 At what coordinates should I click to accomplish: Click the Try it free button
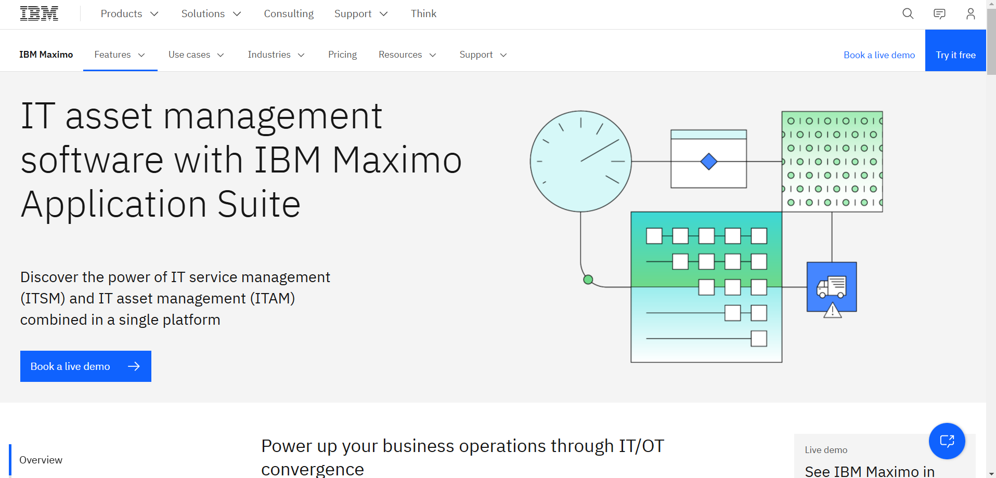tap(955, 50)
